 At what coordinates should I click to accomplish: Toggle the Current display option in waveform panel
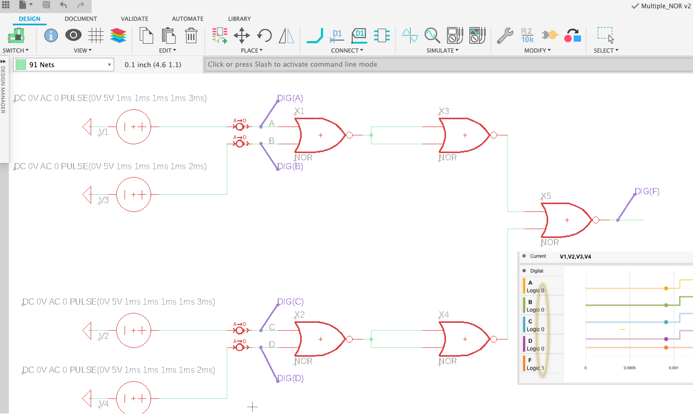click(524, 256)
